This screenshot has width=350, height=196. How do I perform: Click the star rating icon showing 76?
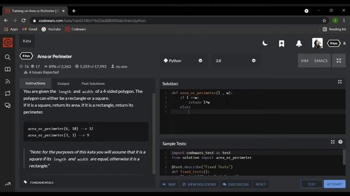click(21, 66)
